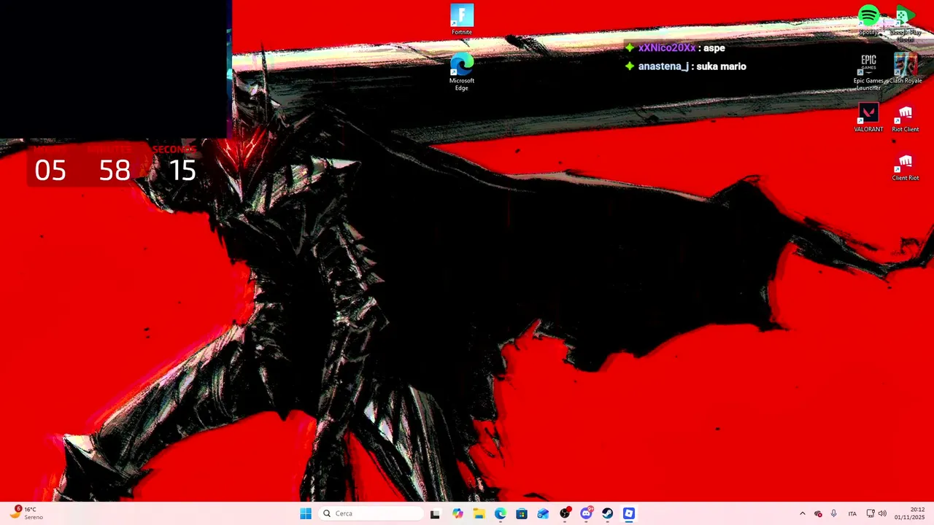Expand the hidden system tray icons
Viewport: 934px width, 525px height.
pos(802,514)
